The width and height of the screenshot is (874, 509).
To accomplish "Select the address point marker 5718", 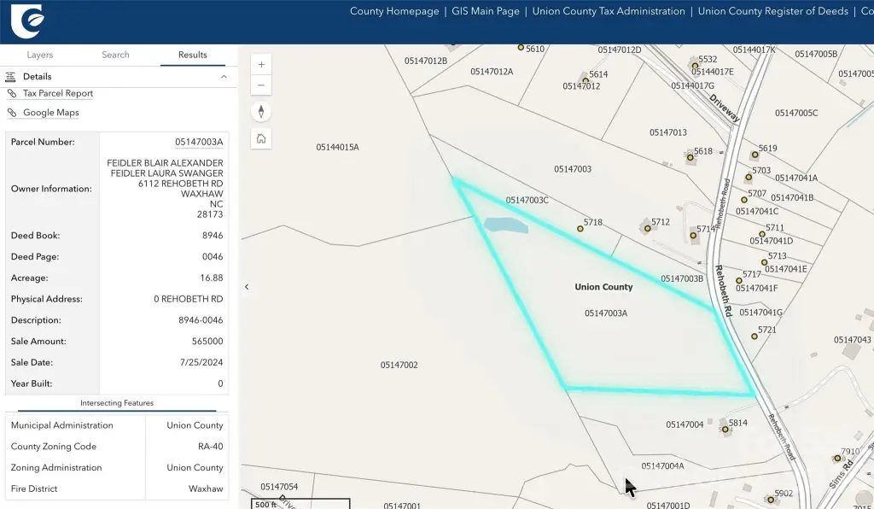I will (580, 229).
